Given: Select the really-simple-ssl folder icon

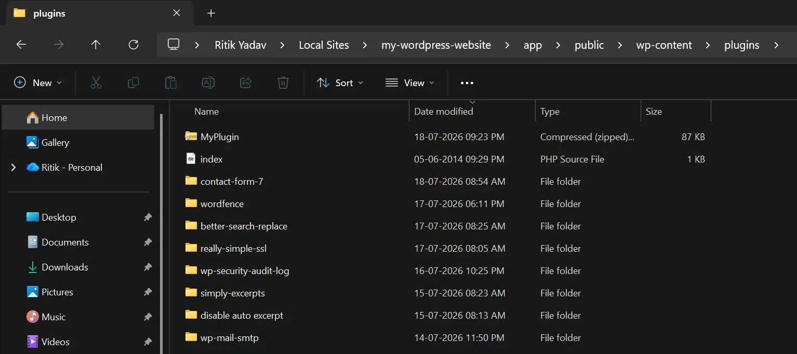Looking at the screenshot, I should [191, 248].
